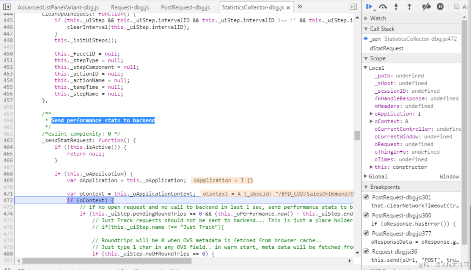Image resolution: width=471 pixels, height=270 pixels.
Task: Uncheck breakpoint PostRequest-dbg.js:377
Action: click(366, 233)
